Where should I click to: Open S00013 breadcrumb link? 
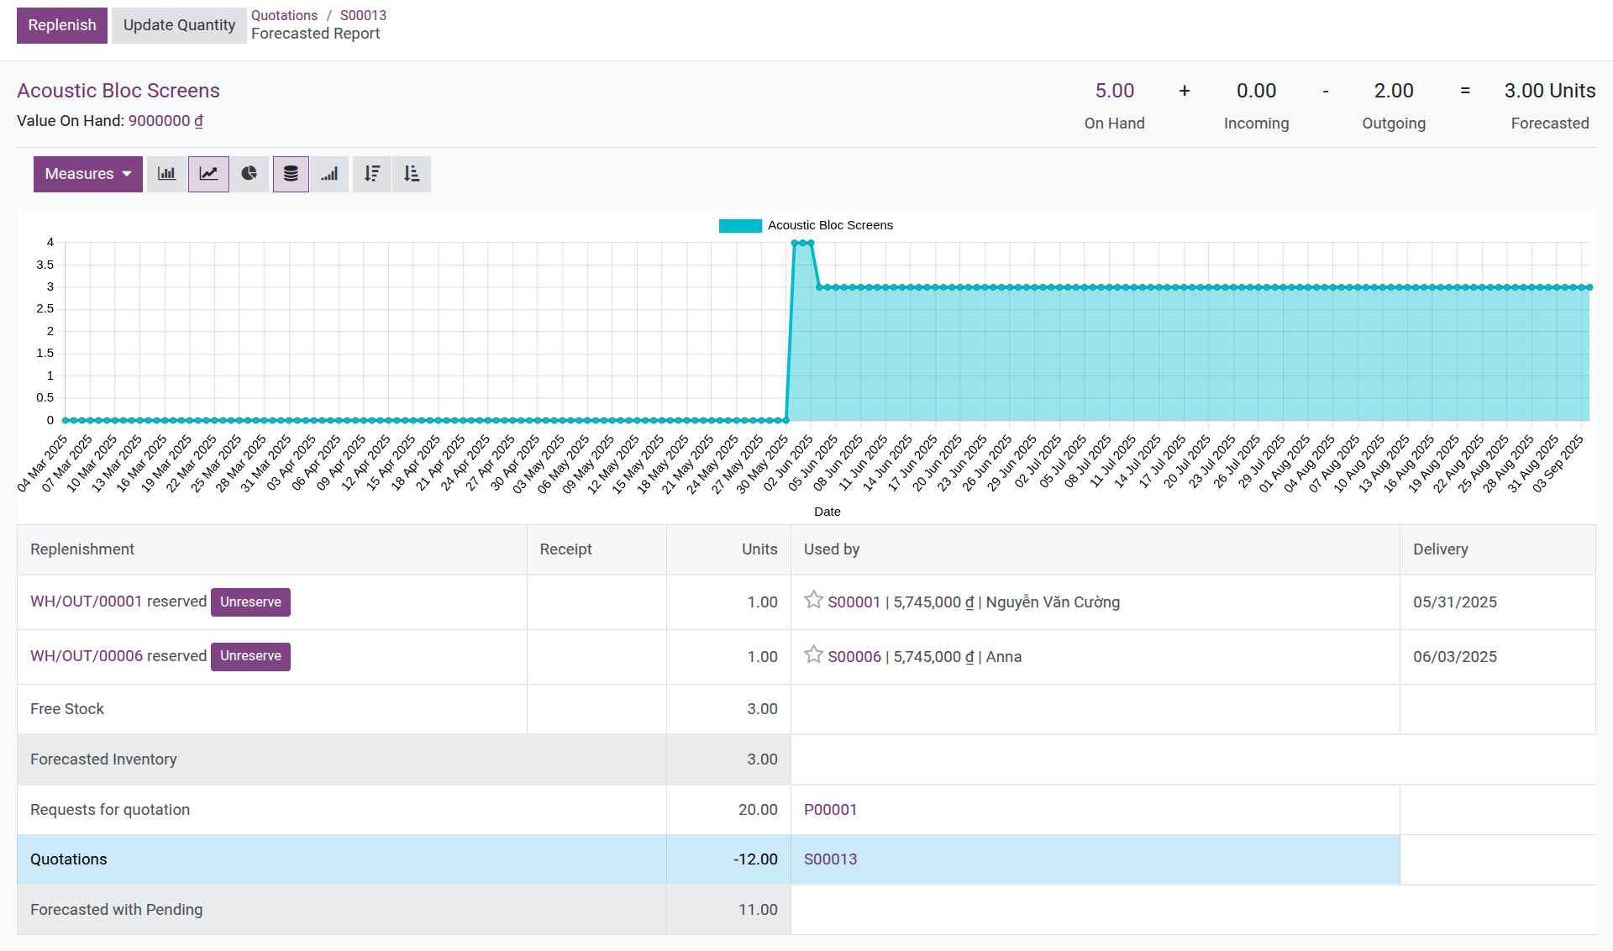[x=363, y=15]
